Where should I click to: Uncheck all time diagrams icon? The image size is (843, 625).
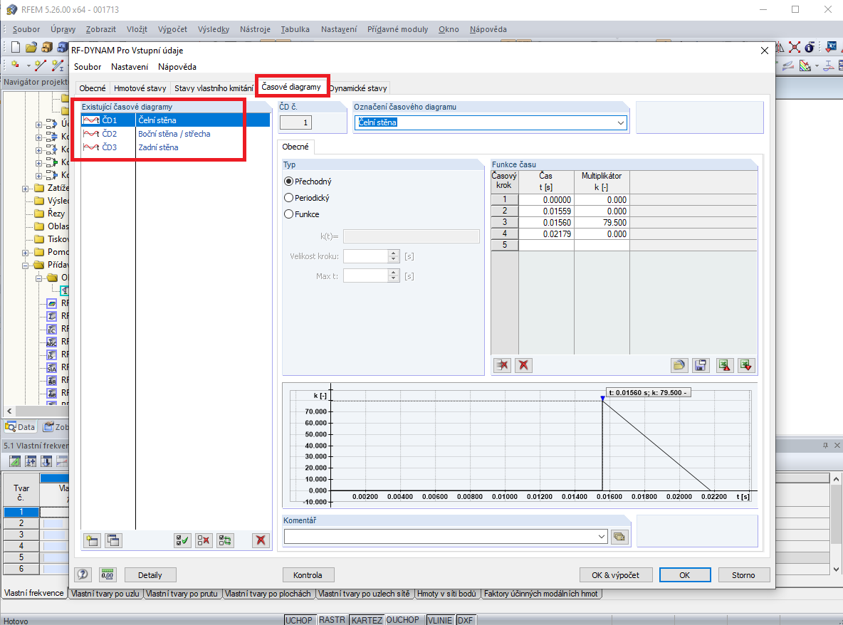[204, 540]
